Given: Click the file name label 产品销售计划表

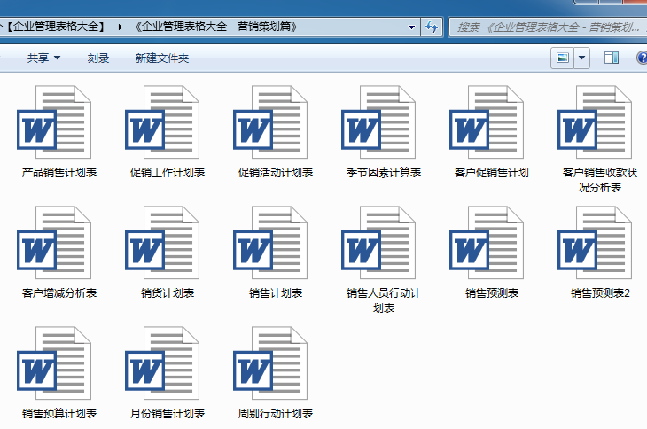Looking at the screenshot, I should tap(59, 173).
